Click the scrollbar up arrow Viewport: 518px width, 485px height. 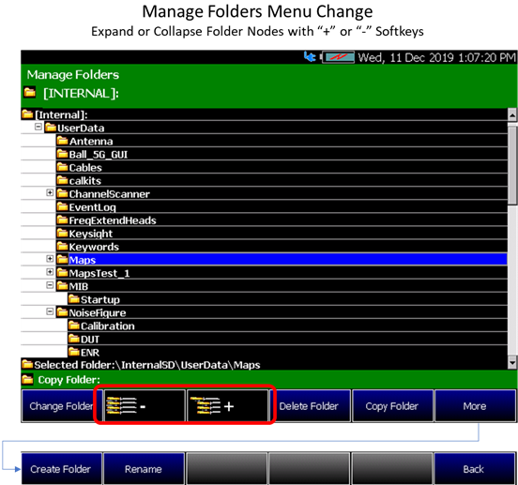[x=512, y=114]
